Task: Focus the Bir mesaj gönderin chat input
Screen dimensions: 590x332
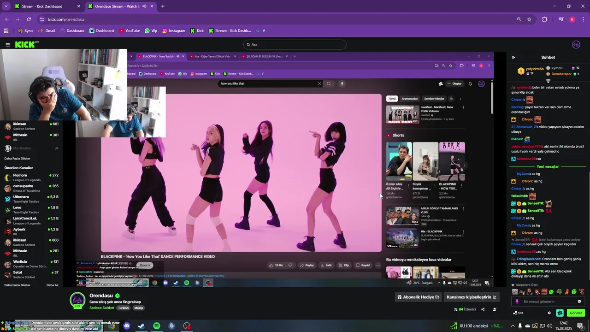Action: [549, 302]
